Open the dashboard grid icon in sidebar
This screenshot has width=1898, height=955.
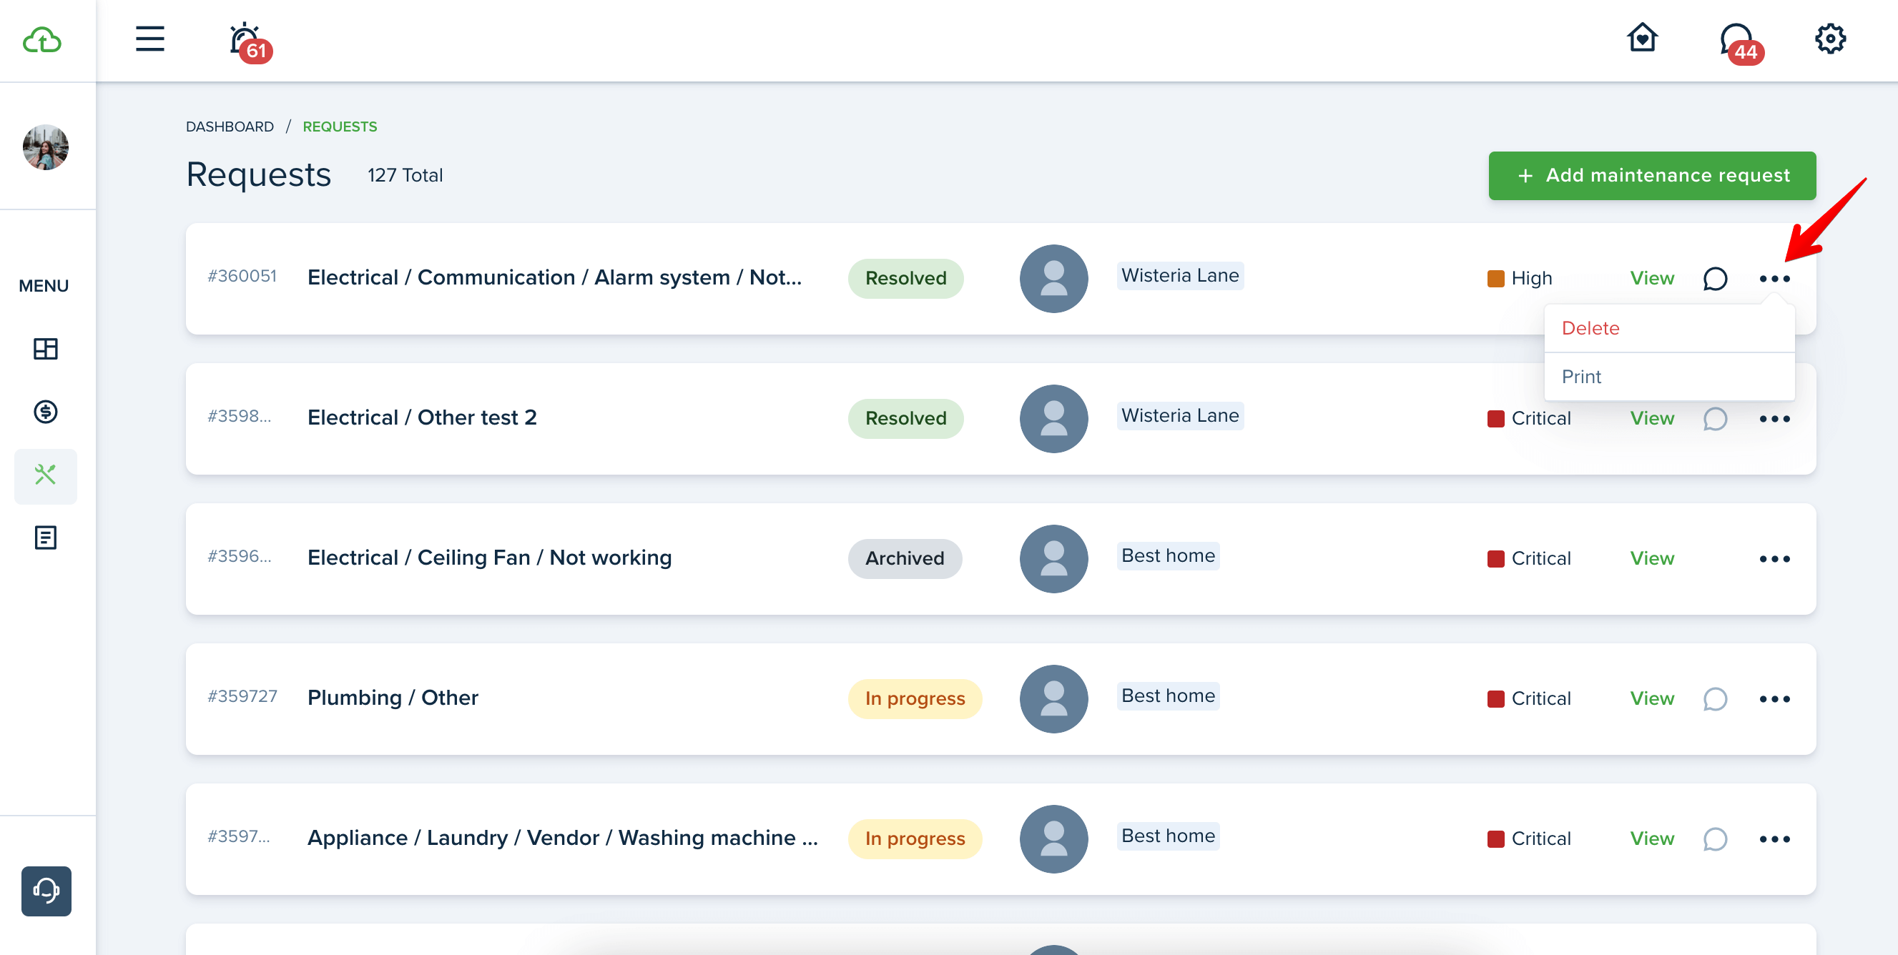[x=46, y=348]
